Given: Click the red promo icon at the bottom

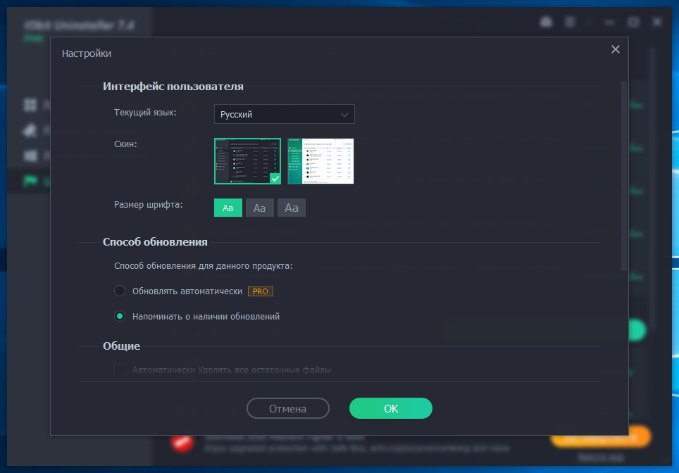Looking at the screenshot, I should coord(182,441).
